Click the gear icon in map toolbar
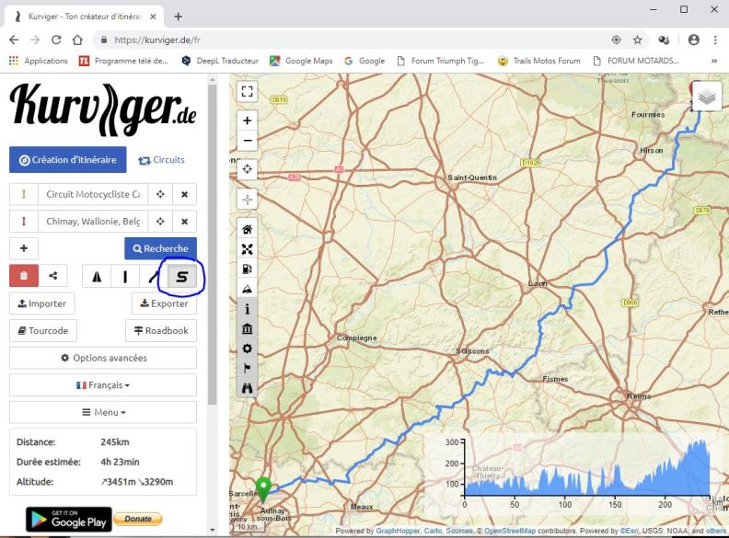 click(x=248, y=349)
